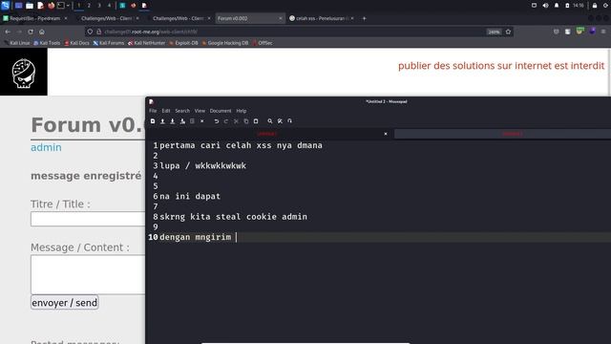Image resolution: width=611 pixels, height=344 pixels.
Task: Undo the last edit in Mousepad
Action: point(217,121)
